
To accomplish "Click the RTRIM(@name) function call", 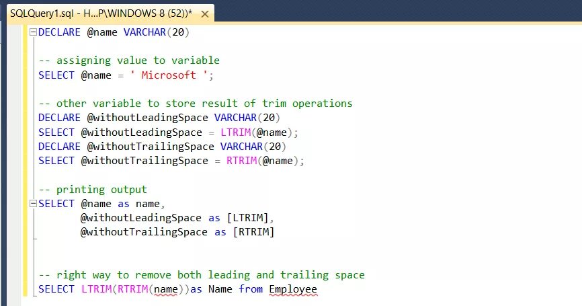I will [x=262, y=161].
